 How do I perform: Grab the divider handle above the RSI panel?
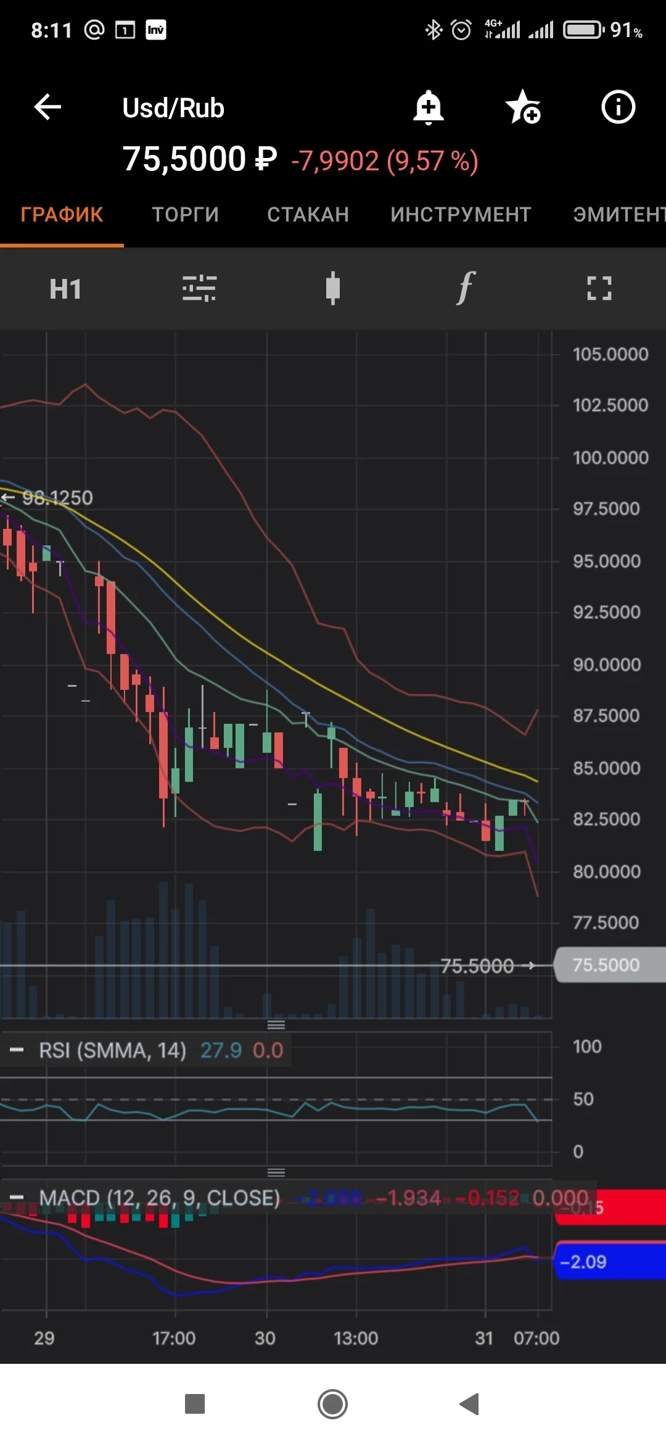(x=276, y=1025)
